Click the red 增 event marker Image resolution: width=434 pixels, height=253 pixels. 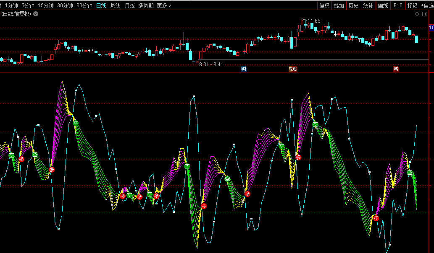point(396,69)
